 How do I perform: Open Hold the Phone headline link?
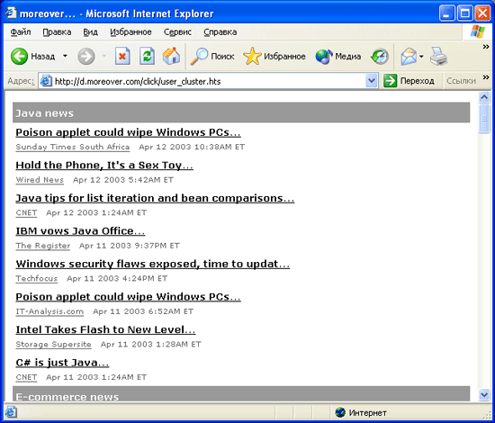(x=104, y=166)
